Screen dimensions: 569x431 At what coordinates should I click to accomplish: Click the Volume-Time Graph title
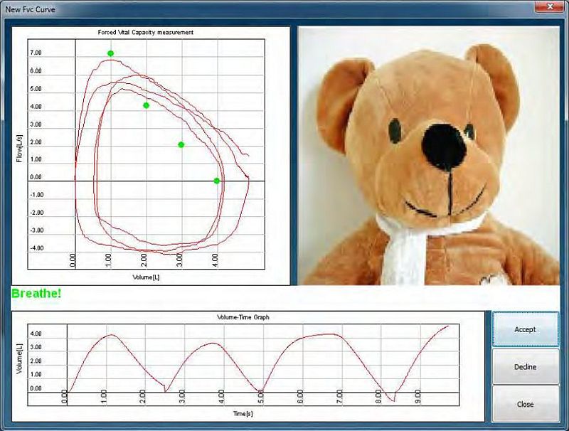coord(248,317)
